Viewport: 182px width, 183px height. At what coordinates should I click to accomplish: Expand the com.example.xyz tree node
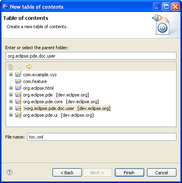pos(11,75)
